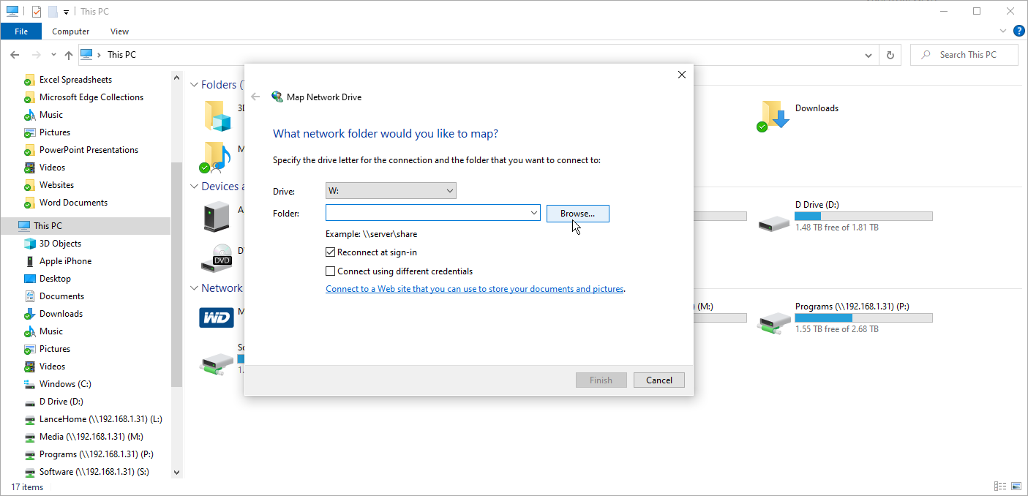Select the Apple iPhone device in sidebar
This screenshot has width=1028, height=496.
pyautogui.click(x=64, y=260)
